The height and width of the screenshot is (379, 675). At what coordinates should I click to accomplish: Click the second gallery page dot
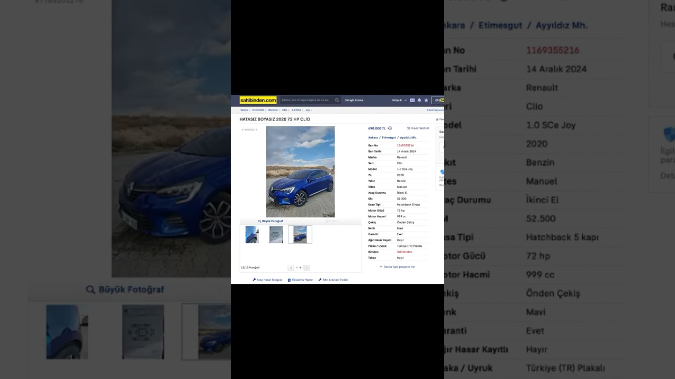301,267
